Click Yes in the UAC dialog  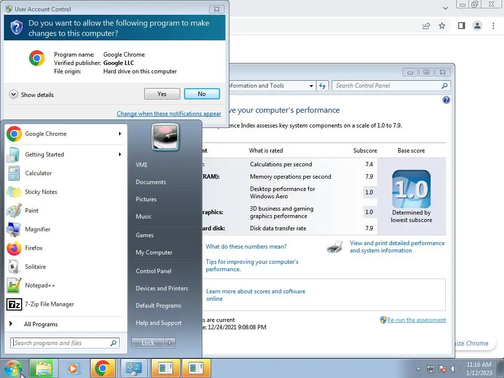162,94
